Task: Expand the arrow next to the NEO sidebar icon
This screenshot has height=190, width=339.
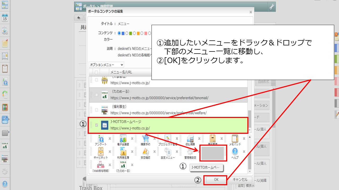Action: pos(9,118)
